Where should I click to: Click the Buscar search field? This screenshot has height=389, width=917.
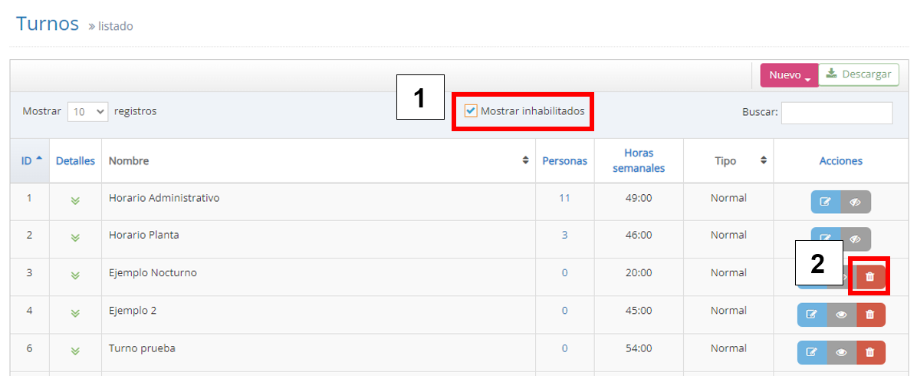836,113
